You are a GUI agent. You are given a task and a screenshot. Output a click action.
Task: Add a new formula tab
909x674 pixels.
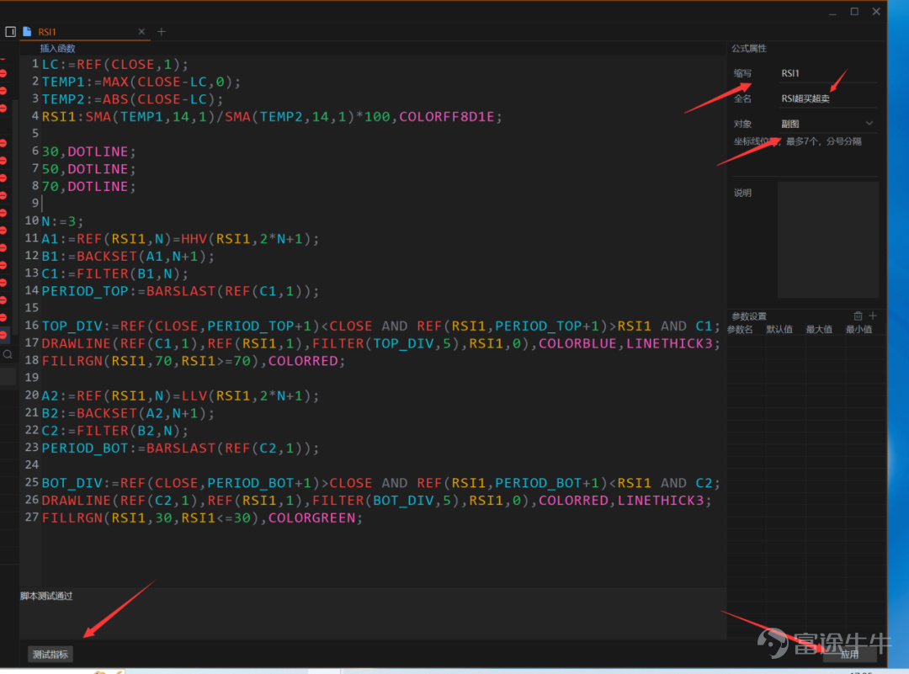tap(162, 32)
